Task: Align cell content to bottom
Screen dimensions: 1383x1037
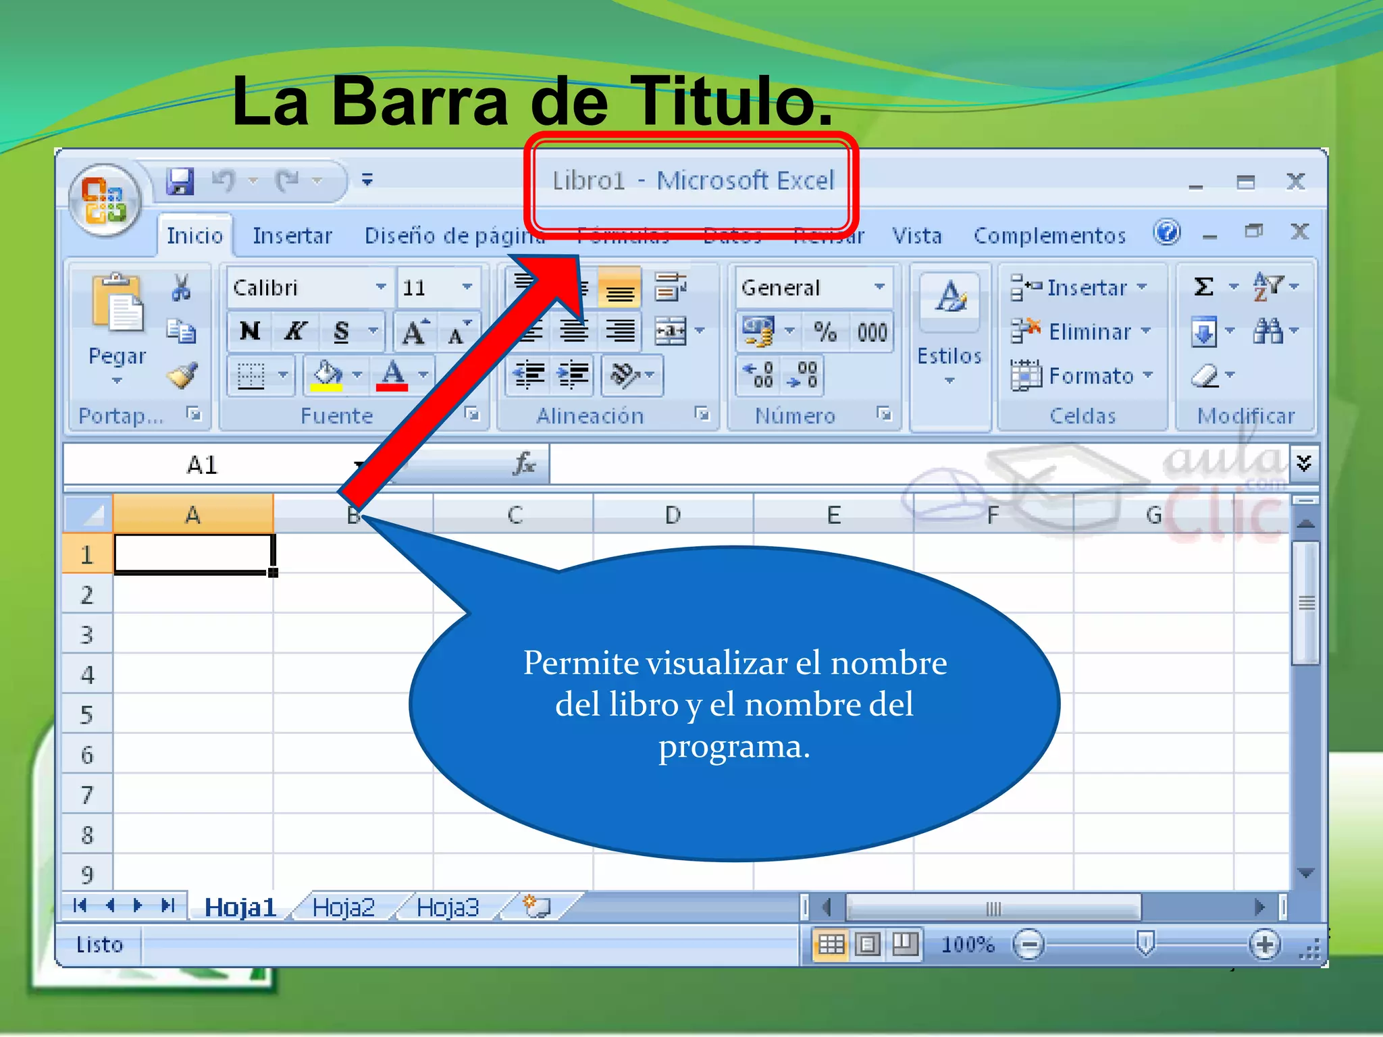Action: click(619, 287)
